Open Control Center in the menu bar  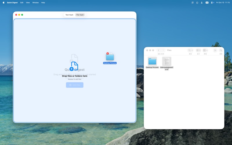pyautogui.click(x=213, y=3)
